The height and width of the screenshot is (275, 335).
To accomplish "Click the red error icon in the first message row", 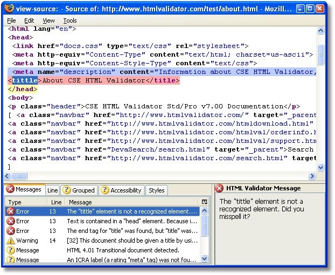I will [x=11, y=212].
